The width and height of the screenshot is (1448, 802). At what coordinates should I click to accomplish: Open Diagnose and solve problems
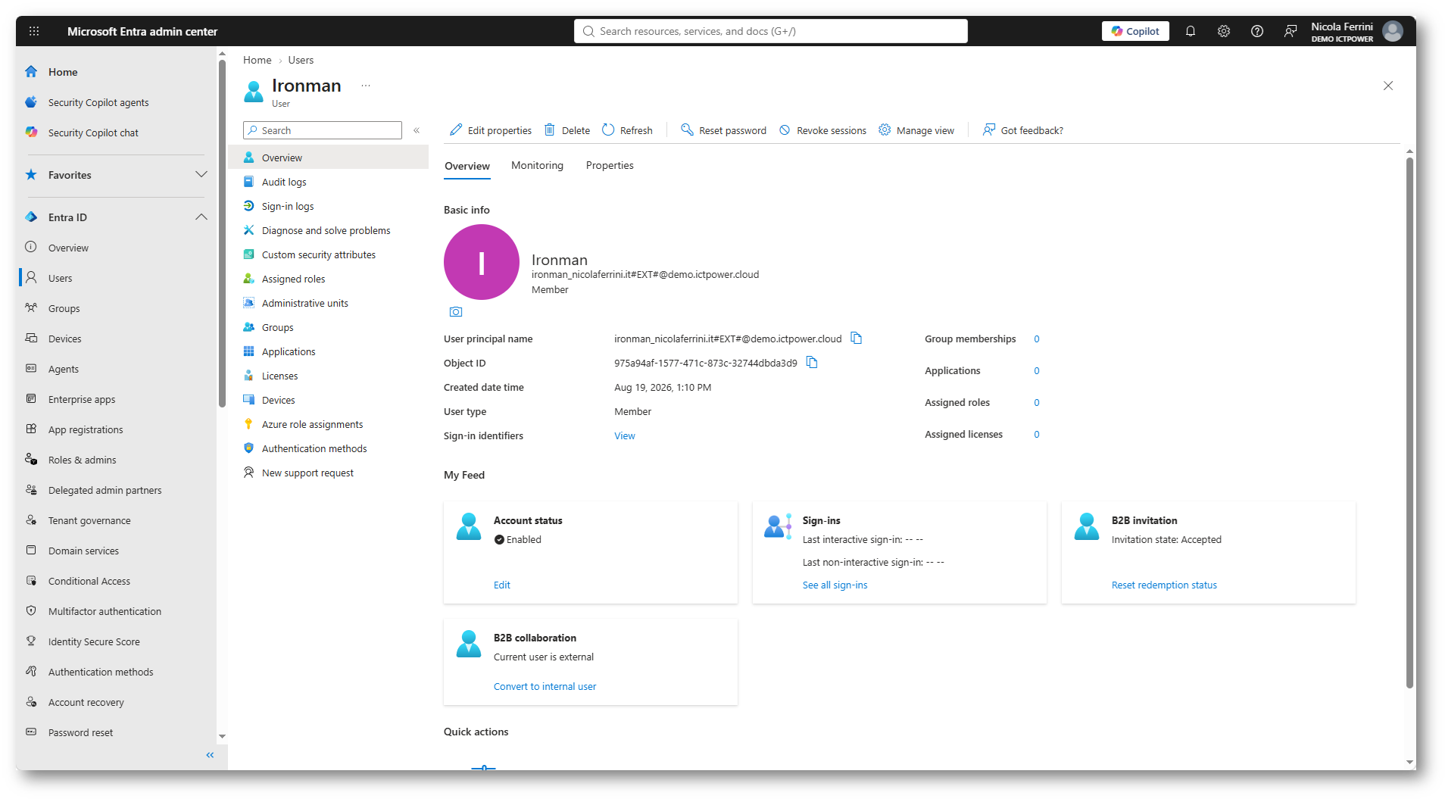coord(326,230)
